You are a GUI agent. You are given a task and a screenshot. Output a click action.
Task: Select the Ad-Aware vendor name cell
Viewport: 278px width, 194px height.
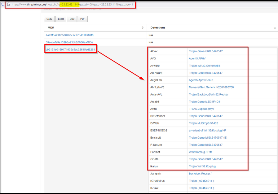tap(168, 73)
